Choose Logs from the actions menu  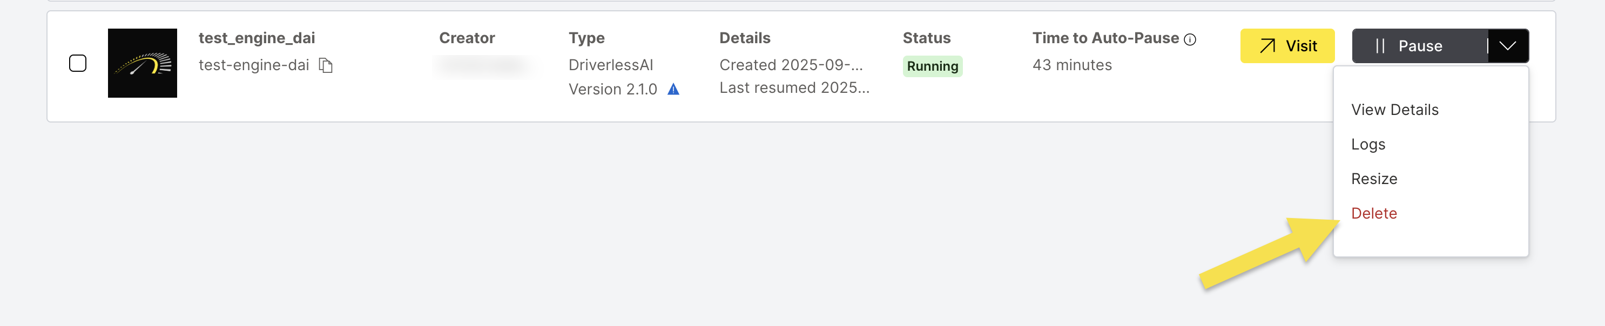coord(1368,144)
